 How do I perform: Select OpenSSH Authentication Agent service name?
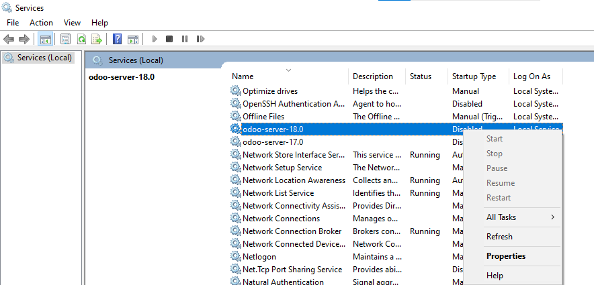[294, 104]
